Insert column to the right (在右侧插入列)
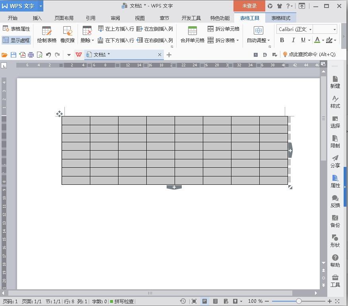 click(155, 40)
